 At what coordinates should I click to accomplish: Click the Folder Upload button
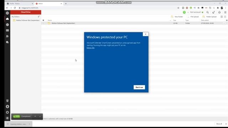(209, 17)
